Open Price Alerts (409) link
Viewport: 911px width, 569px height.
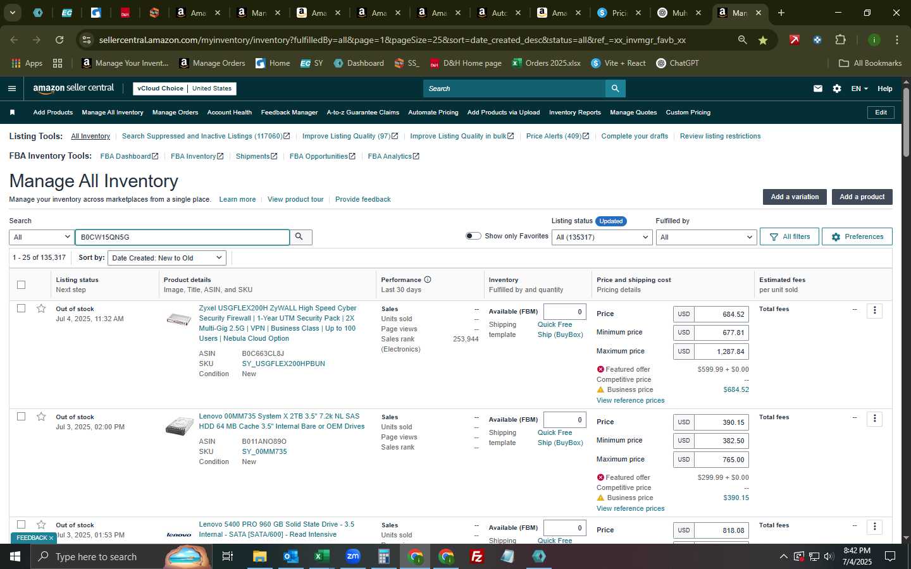tap(557, 136)
